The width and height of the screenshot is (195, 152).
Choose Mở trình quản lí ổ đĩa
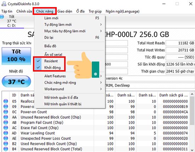pyautogui.click(x=69, y=97)
